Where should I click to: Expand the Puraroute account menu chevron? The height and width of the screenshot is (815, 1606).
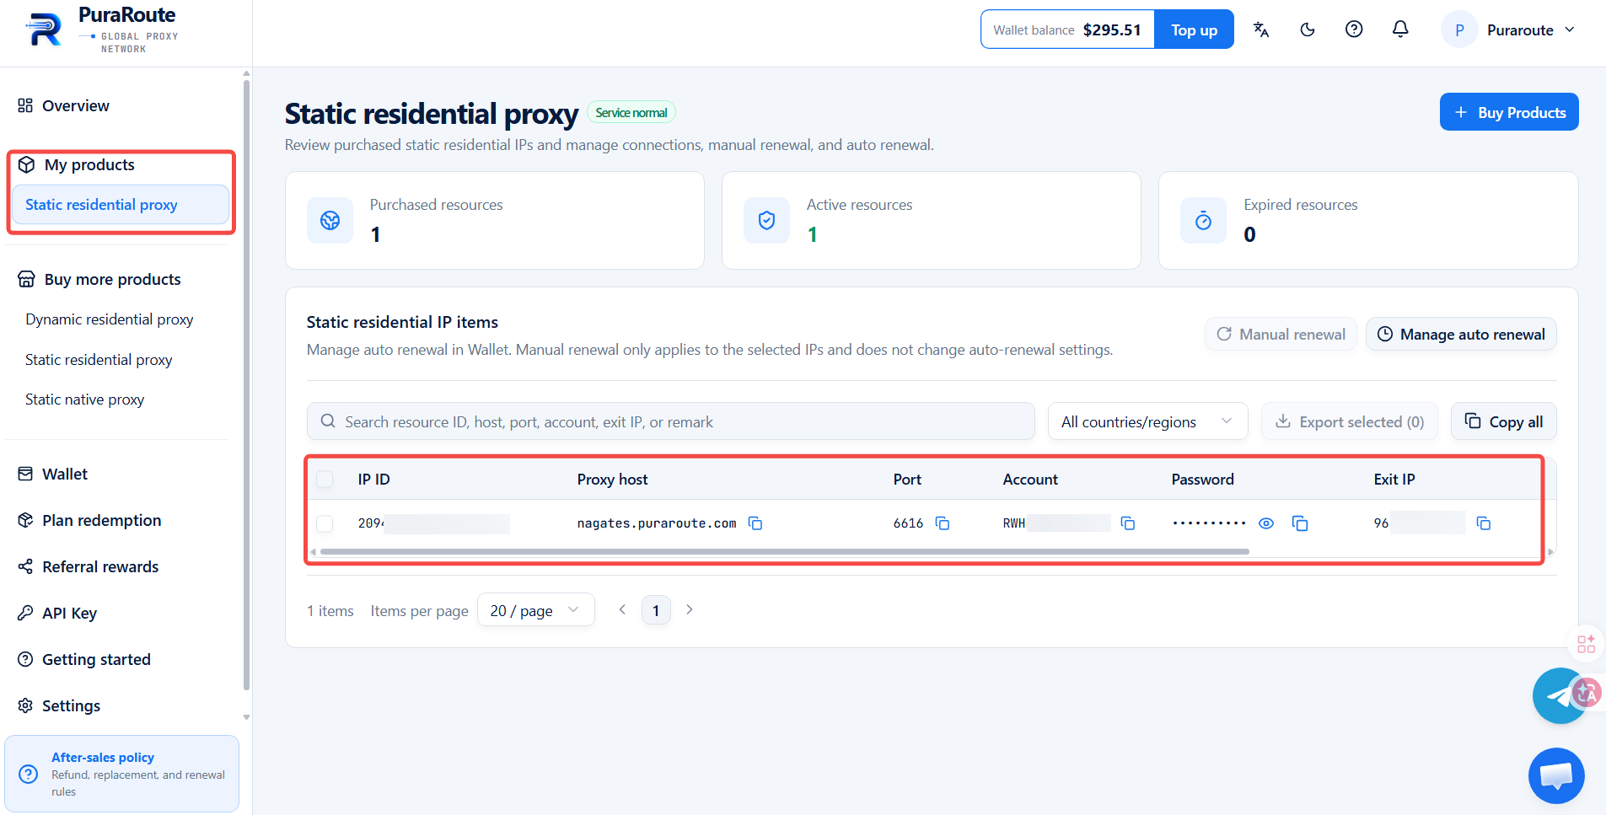click(x=1570, y=29)
